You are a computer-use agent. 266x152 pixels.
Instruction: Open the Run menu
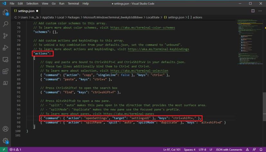point(61,4)
